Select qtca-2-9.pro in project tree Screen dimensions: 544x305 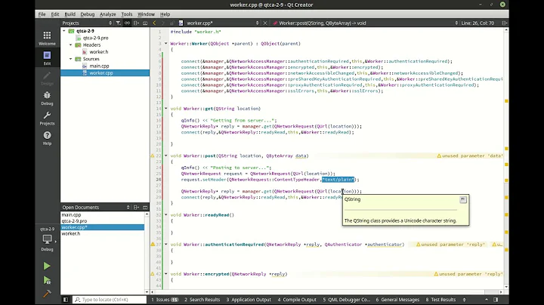tap(95, 38)
